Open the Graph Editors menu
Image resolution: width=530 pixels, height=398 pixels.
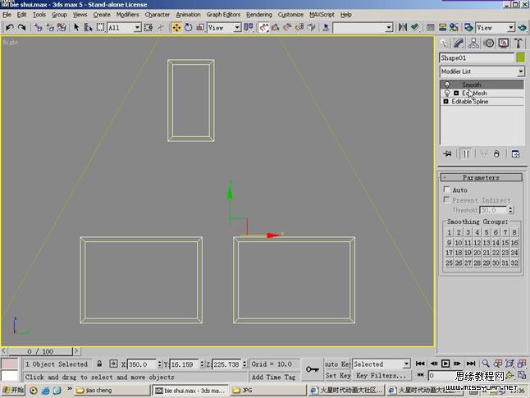(x=223, y=15)
